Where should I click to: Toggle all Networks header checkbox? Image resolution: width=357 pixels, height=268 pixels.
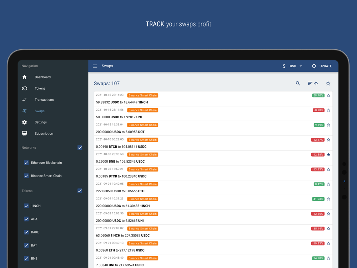tap(80, 148)
